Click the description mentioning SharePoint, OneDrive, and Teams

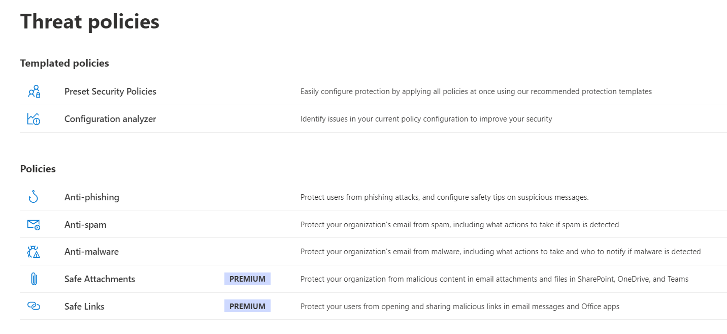click(494, 279)
